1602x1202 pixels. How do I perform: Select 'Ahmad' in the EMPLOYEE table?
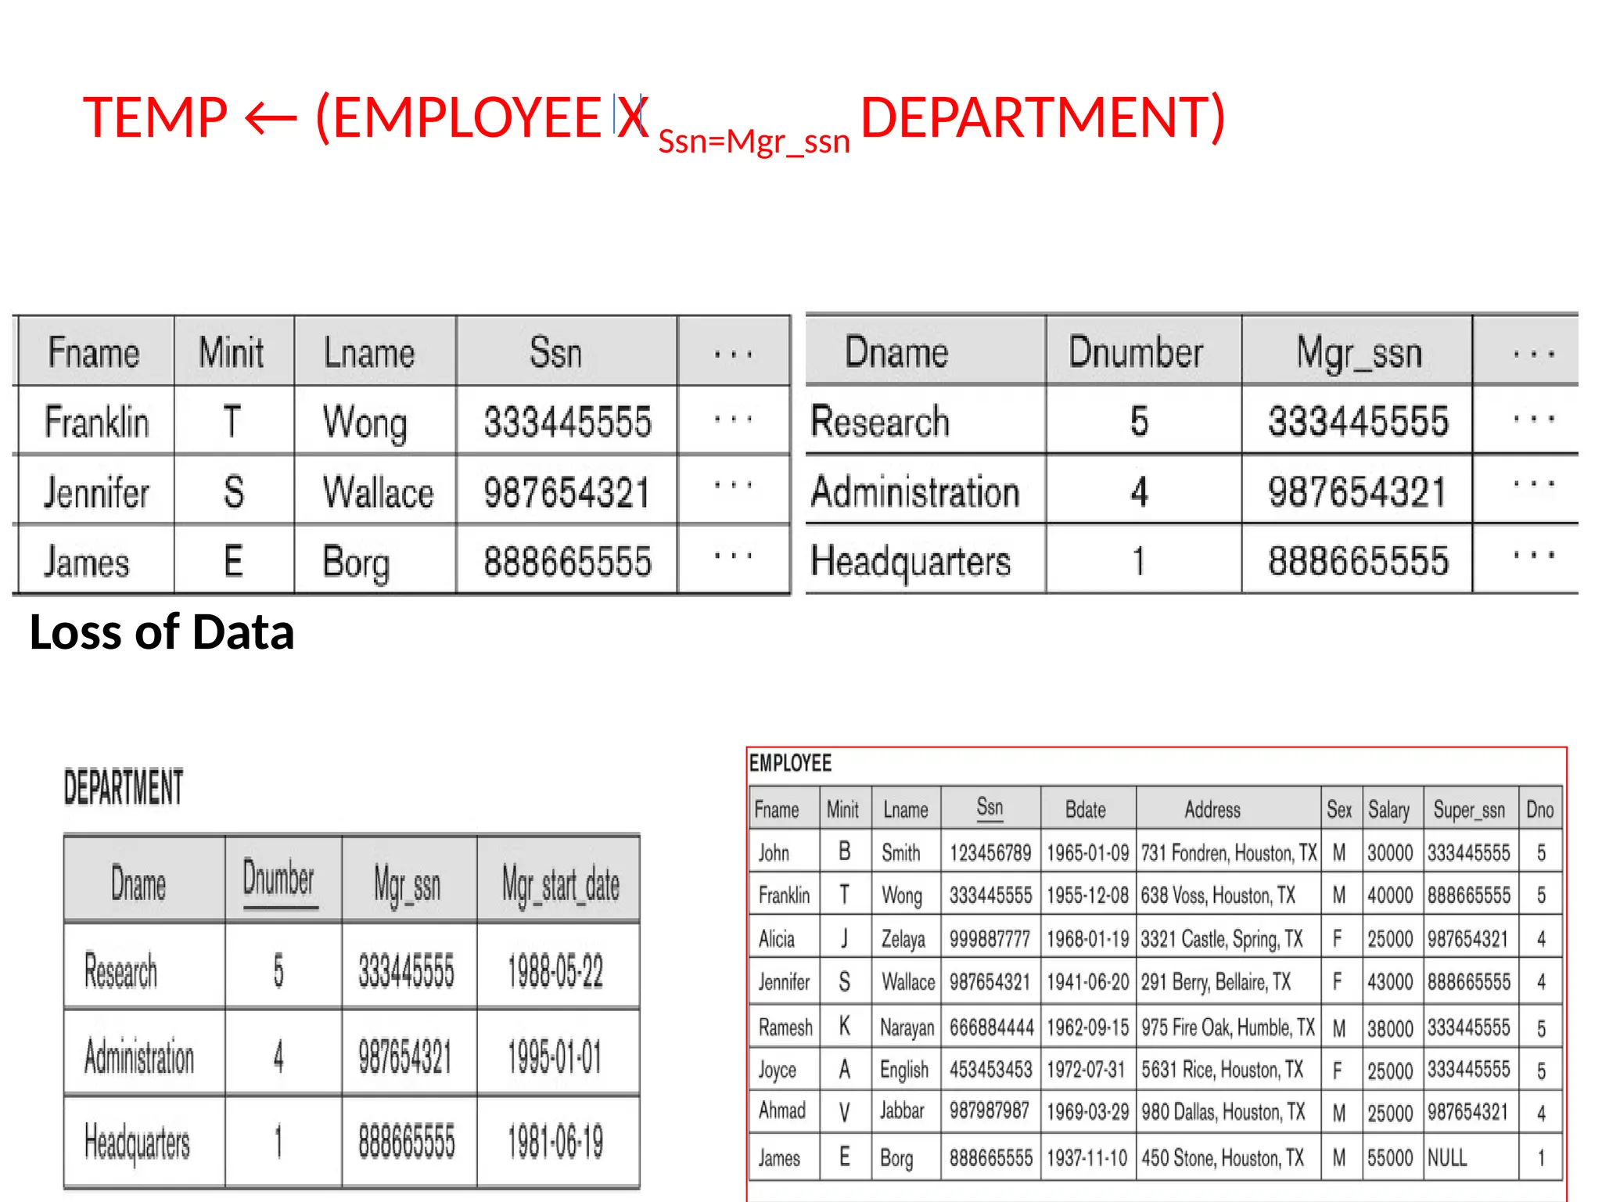pyautogui.click(x=781, y=1110)
